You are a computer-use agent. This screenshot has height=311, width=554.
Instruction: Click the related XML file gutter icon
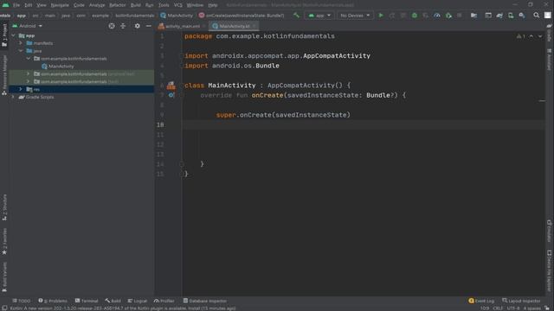click(x=171, y=85)
